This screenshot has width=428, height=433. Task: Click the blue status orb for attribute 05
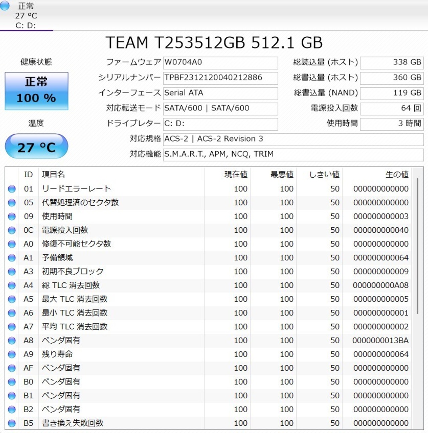click(12, 203)
